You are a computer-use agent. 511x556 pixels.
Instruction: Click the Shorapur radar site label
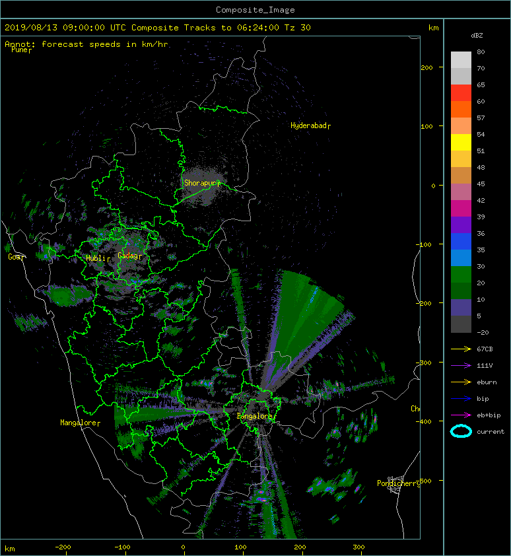[x=200, y=183]
